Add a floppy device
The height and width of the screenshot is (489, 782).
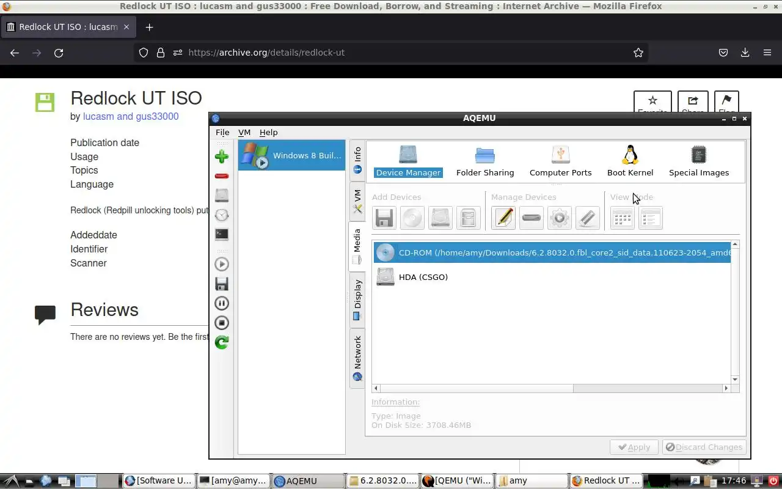click(x=384, y=218)
